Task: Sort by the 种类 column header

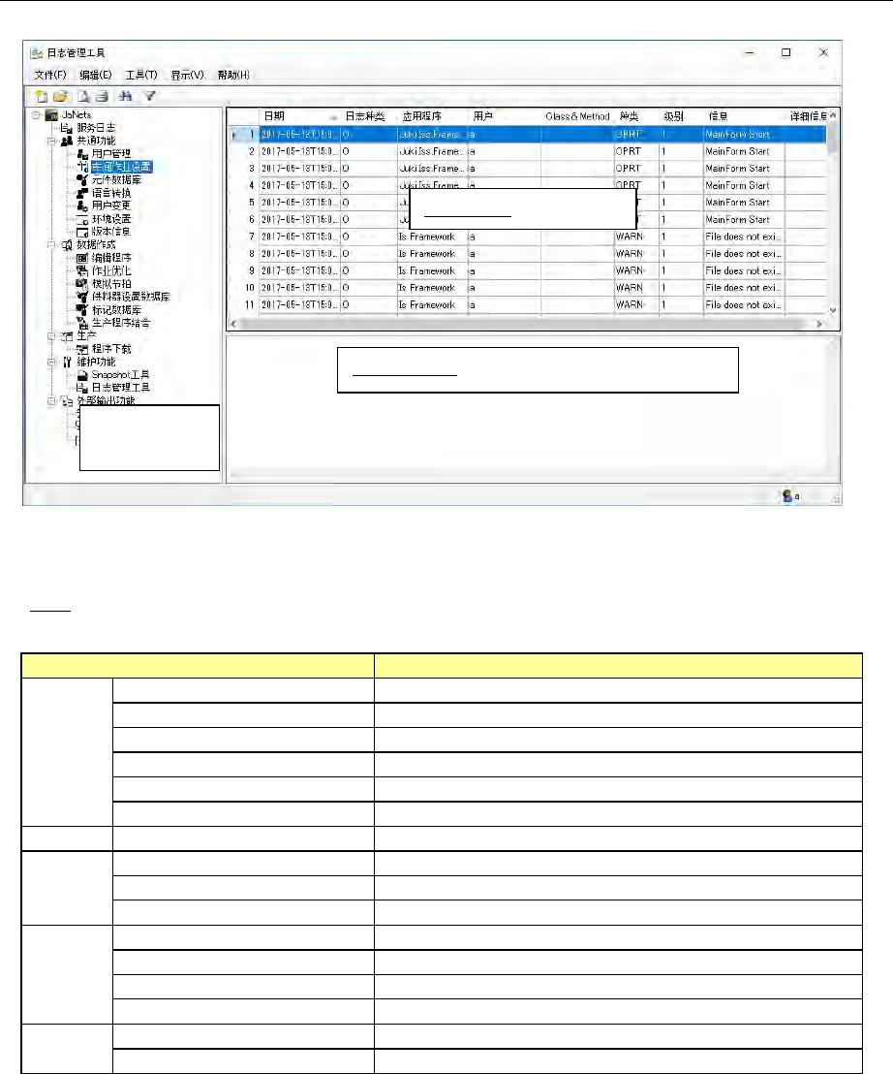Action: click(636, 116)
